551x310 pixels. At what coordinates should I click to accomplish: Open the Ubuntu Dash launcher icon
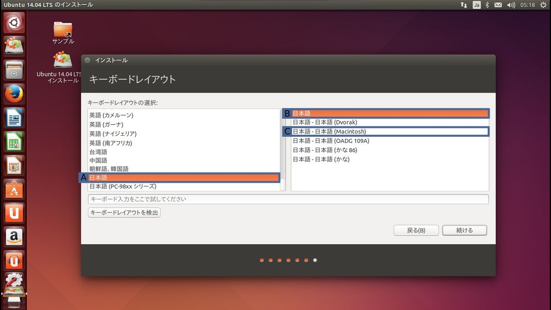click(x=14, y=22)
